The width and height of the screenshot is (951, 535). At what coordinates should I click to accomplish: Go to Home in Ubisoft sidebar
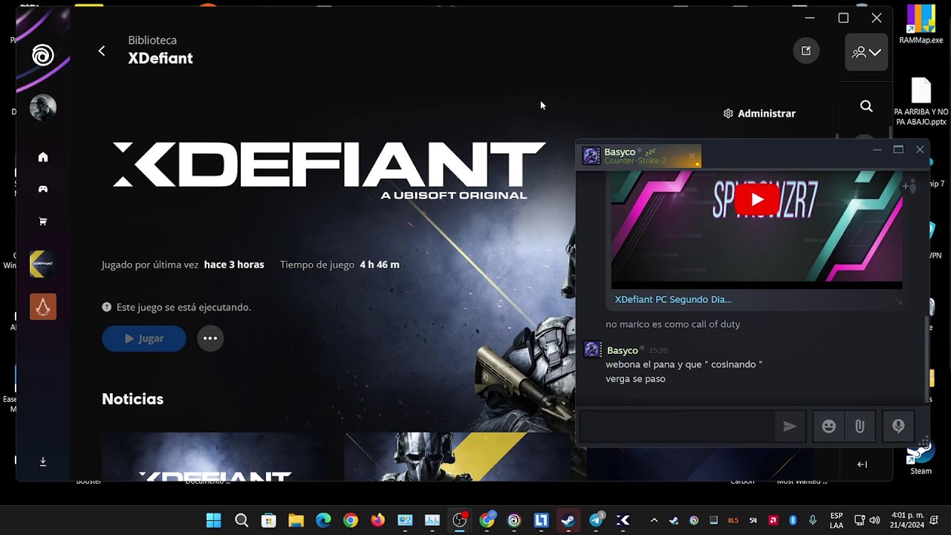point(43,157)
